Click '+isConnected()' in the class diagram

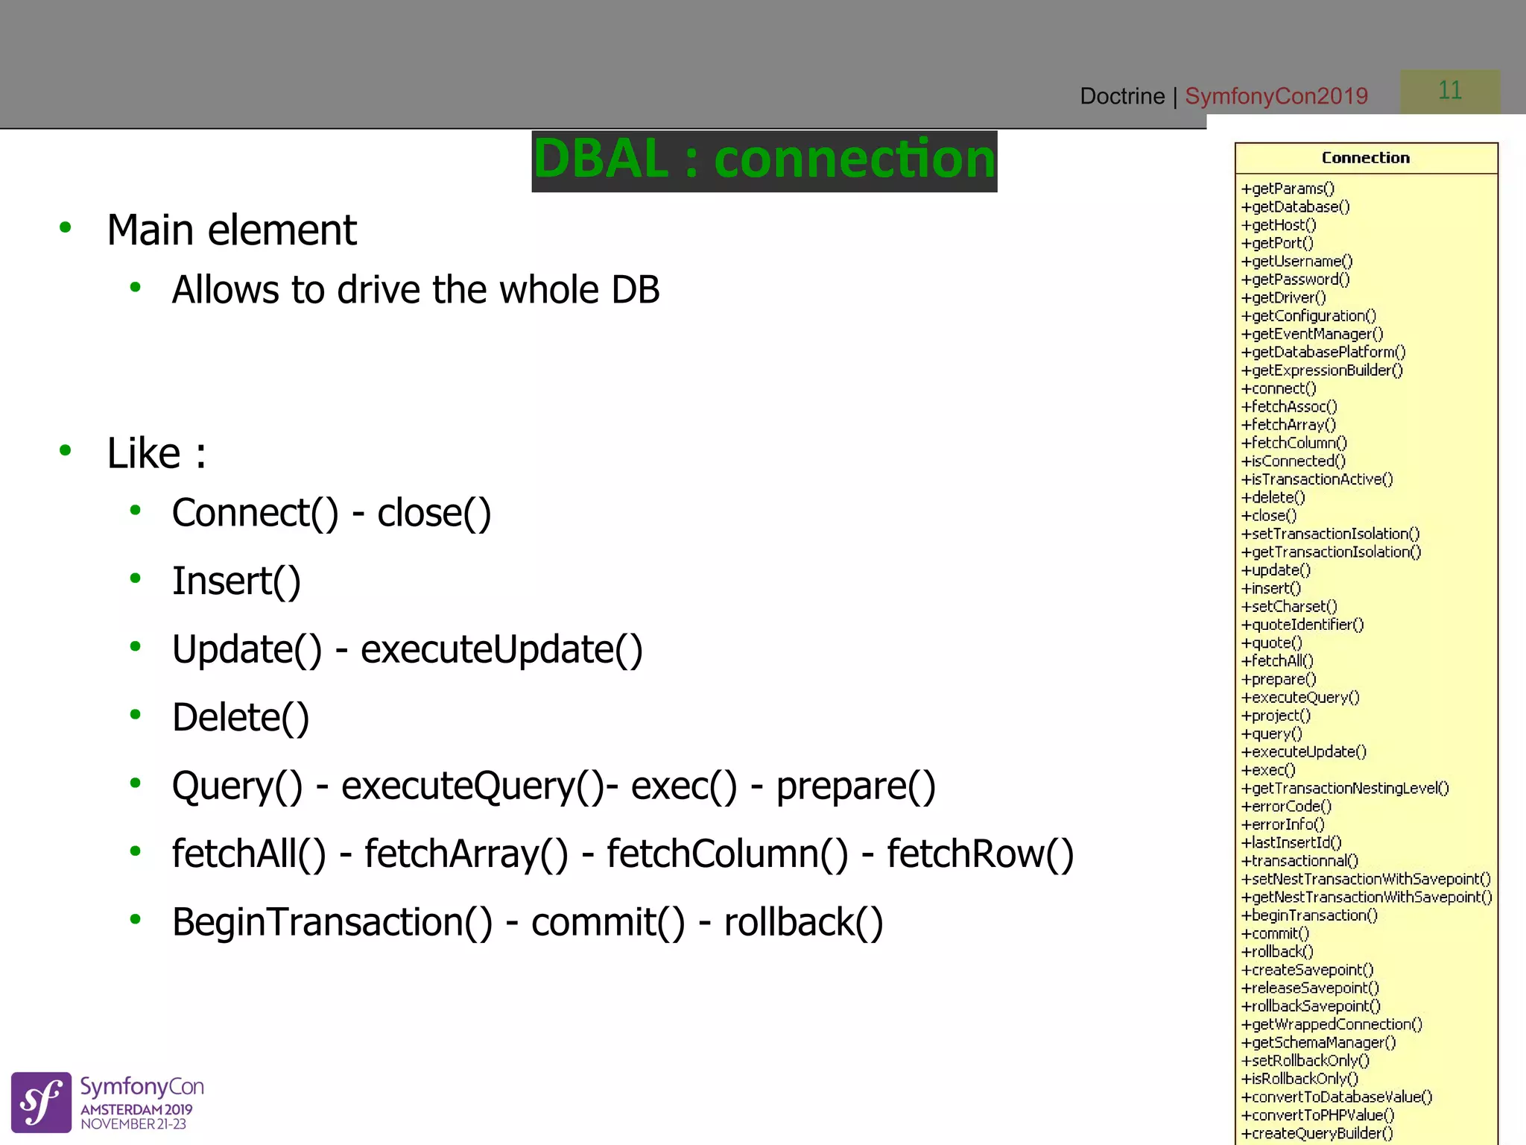point(1294,461)
